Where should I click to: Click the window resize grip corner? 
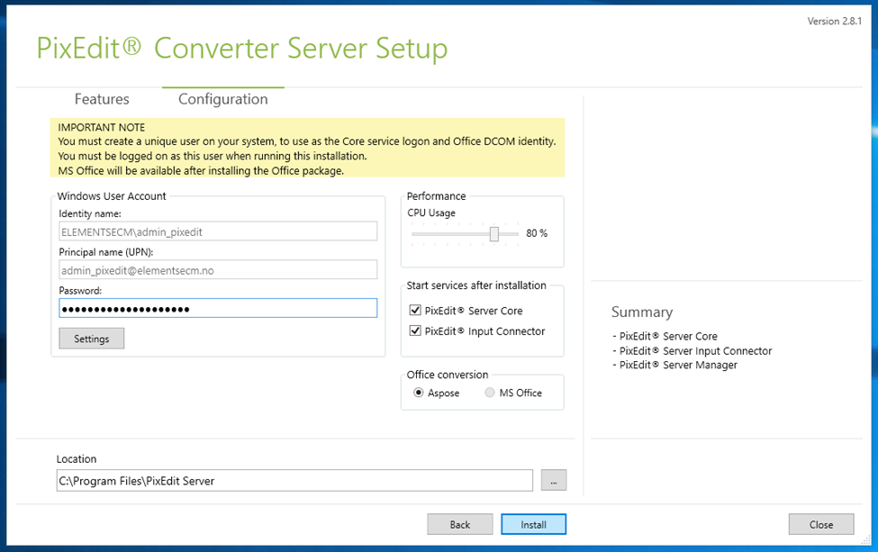865,539
